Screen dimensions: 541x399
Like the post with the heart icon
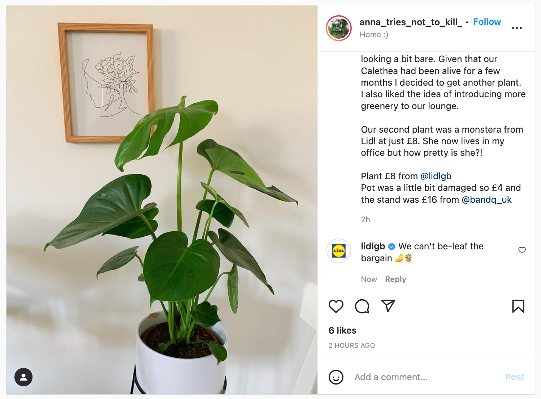point(336,306)
